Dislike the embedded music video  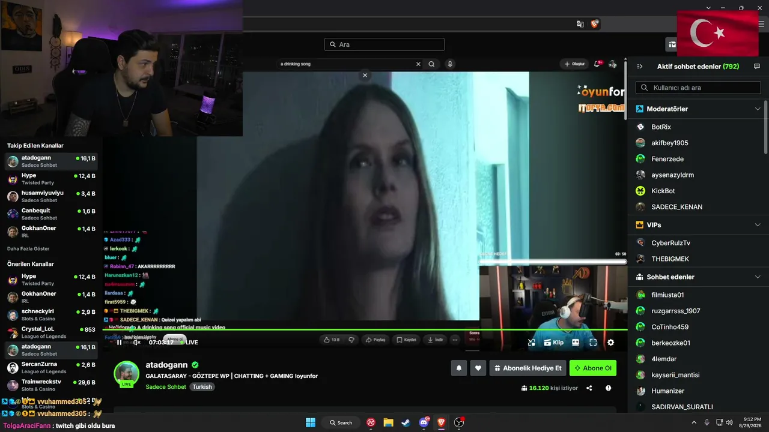coord(351,340)
